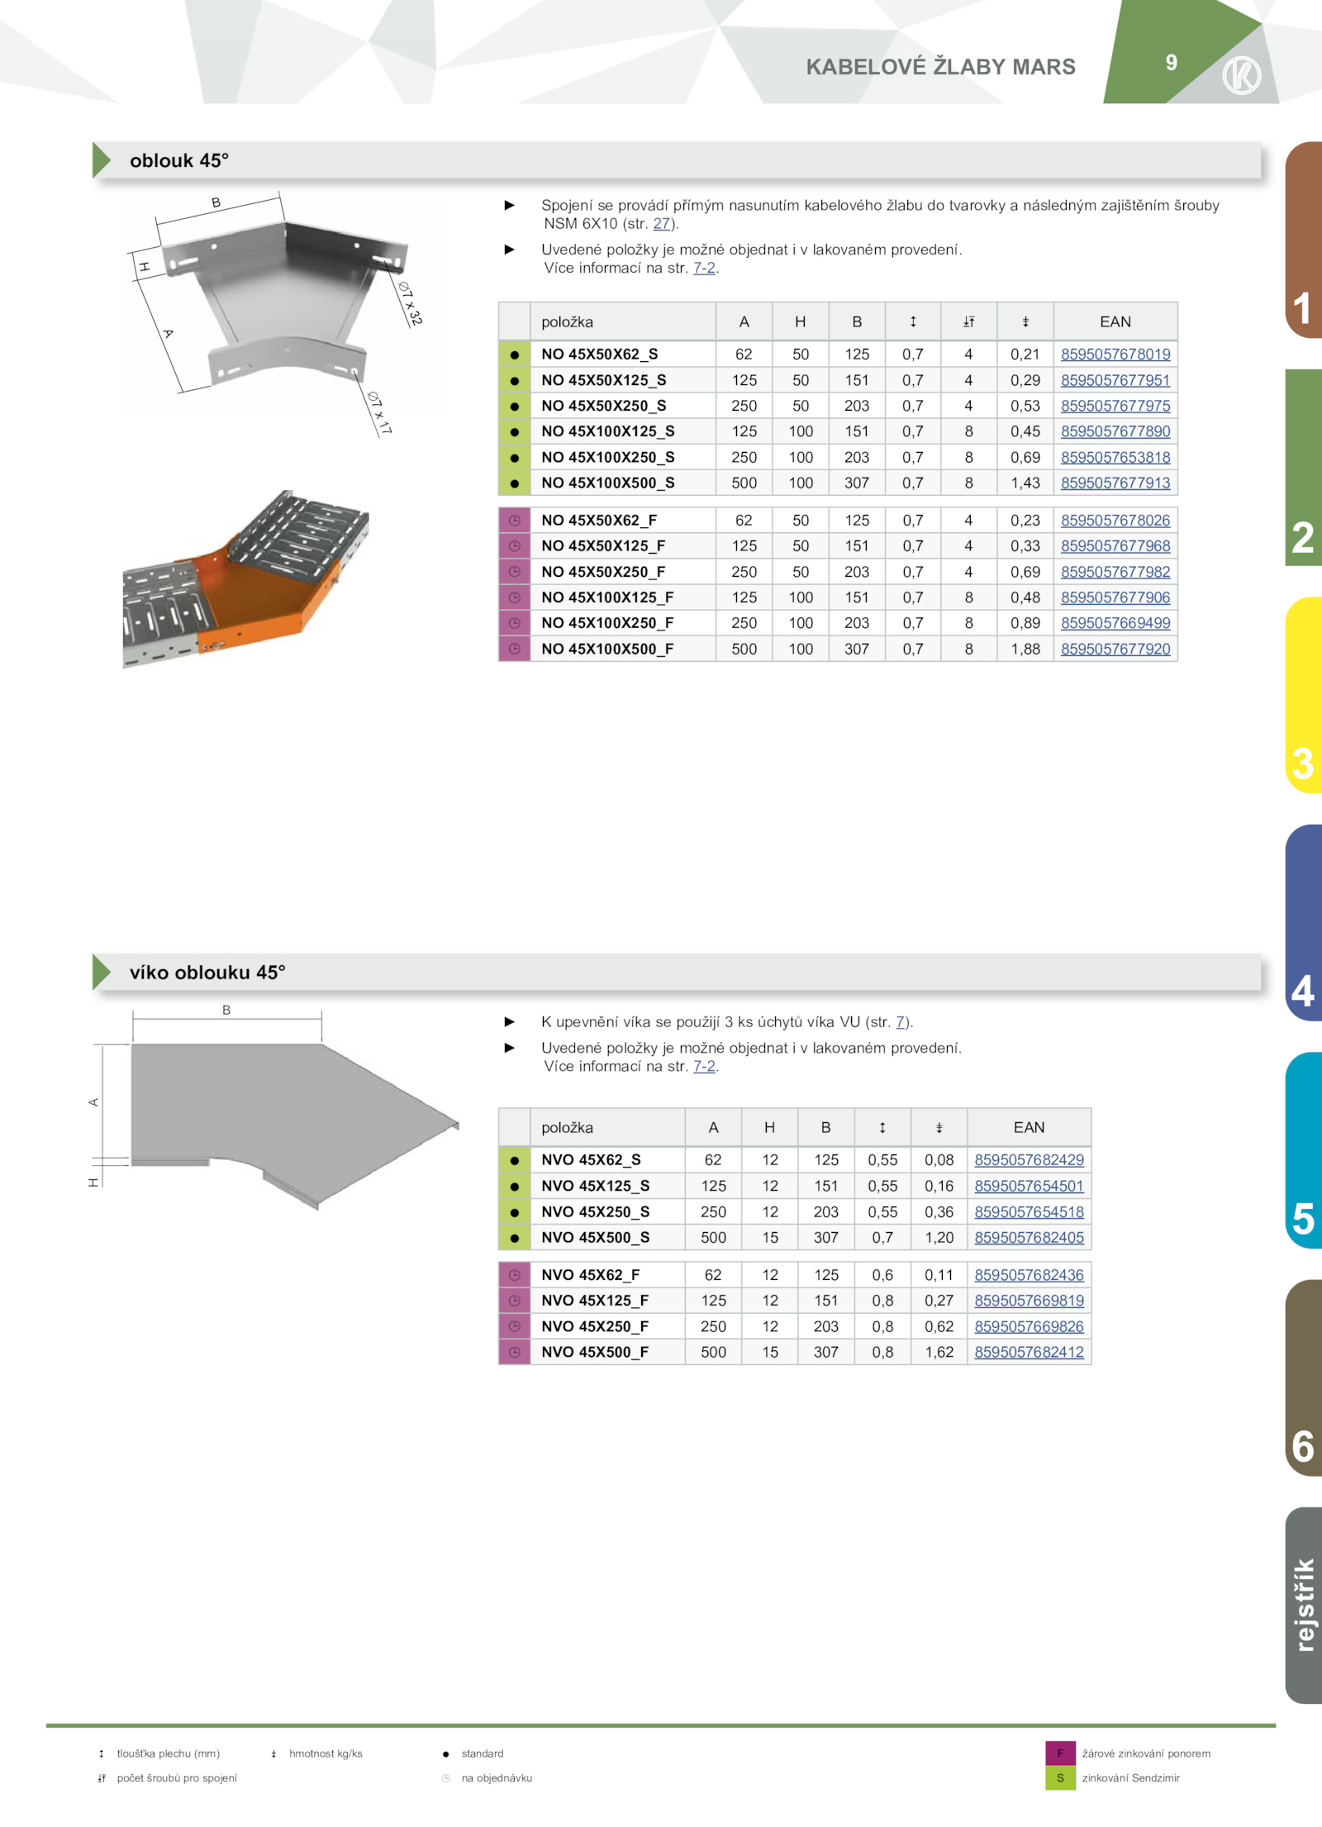Jump to chapter tab 6
1322x1827 pixels.
pyautogui.click(x=1304, y=1378)
